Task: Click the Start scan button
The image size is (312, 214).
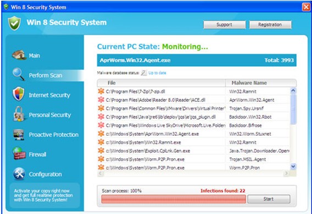Action: coord(269,199)
